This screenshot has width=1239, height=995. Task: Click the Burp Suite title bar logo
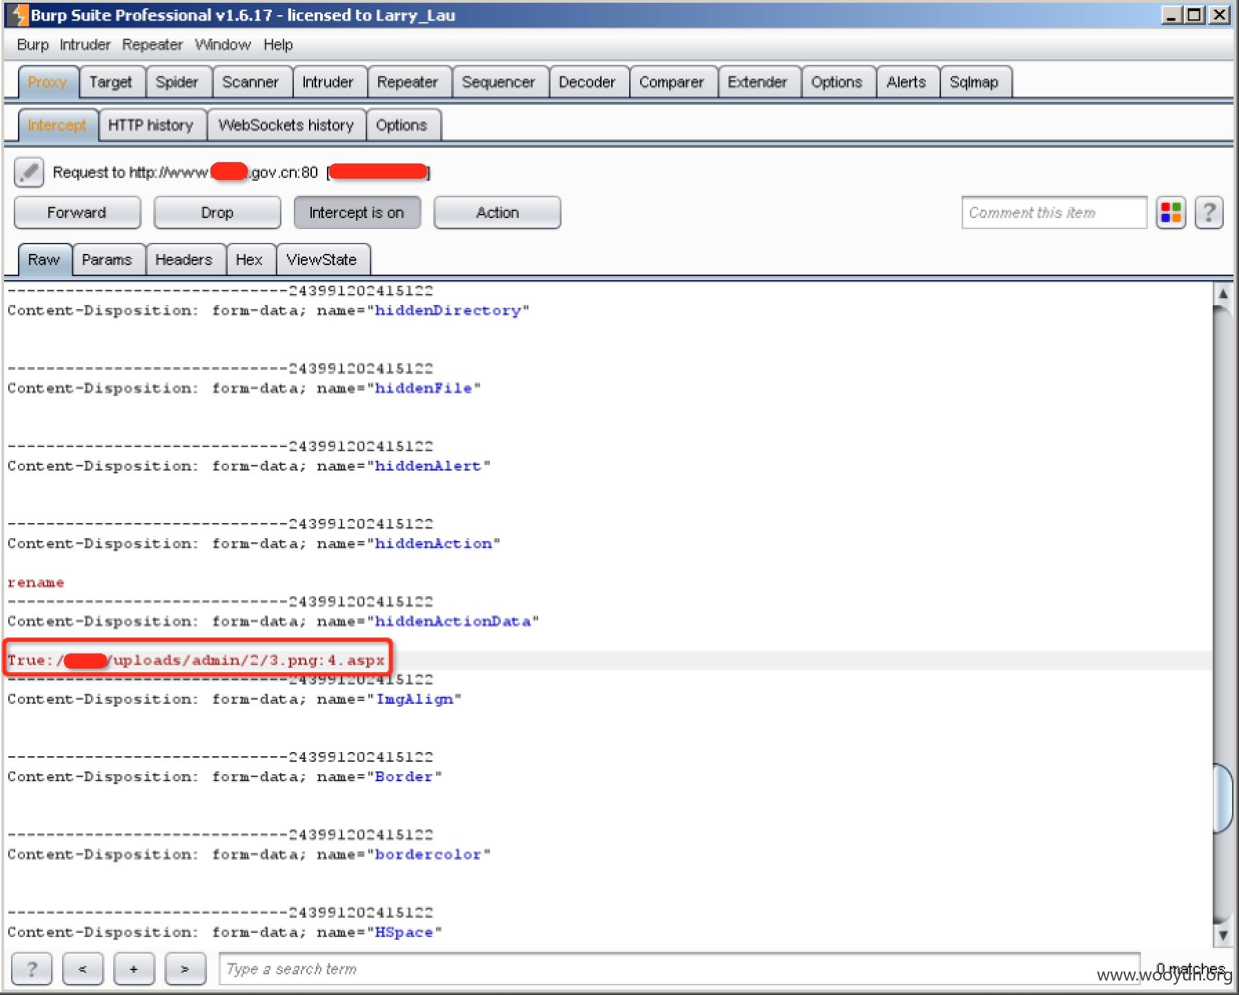(17, 14)
